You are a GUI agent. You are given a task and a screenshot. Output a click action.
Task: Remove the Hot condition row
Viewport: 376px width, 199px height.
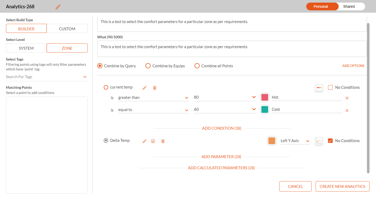point(347,98)
